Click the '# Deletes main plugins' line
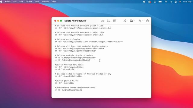The image size is (193, 108). [x=67, y=39]
